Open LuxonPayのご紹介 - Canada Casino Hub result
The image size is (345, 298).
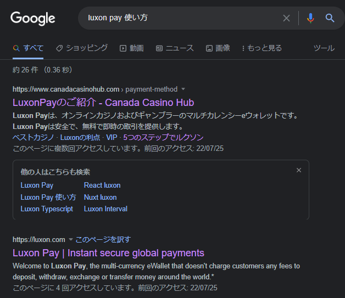click(103, 103)
